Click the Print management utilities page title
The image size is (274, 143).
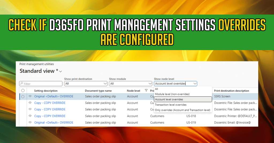coord(36,64)
